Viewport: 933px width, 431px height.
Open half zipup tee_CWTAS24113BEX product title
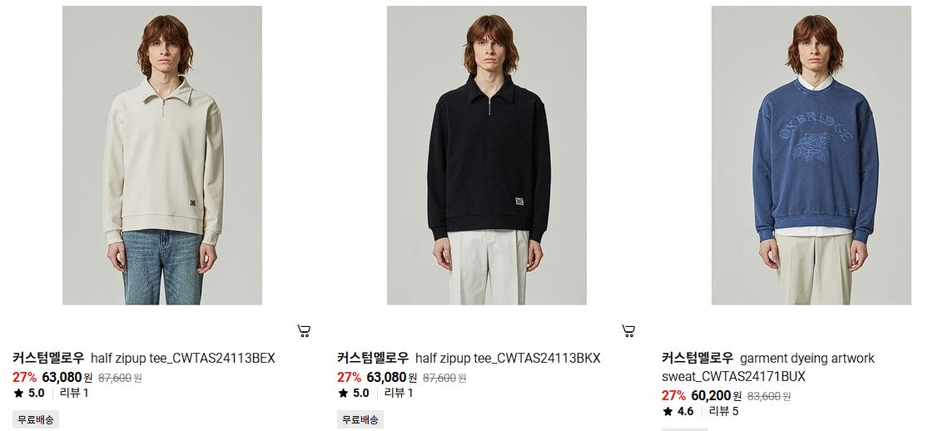182,359
